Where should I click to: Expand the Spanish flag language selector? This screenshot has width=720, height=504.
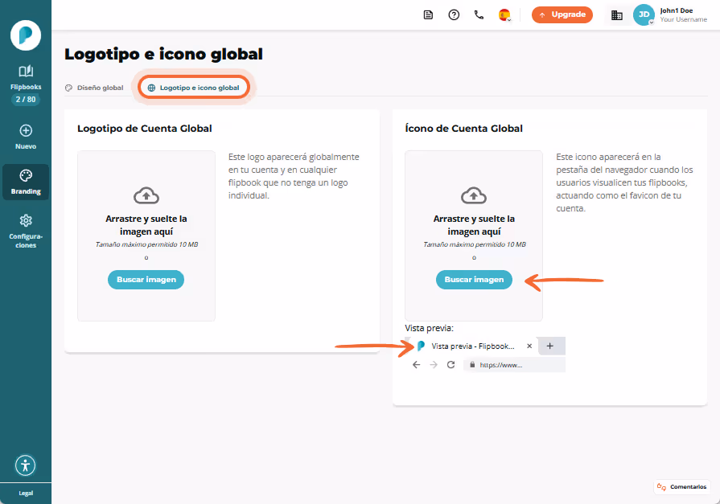[x=504, y=15]
